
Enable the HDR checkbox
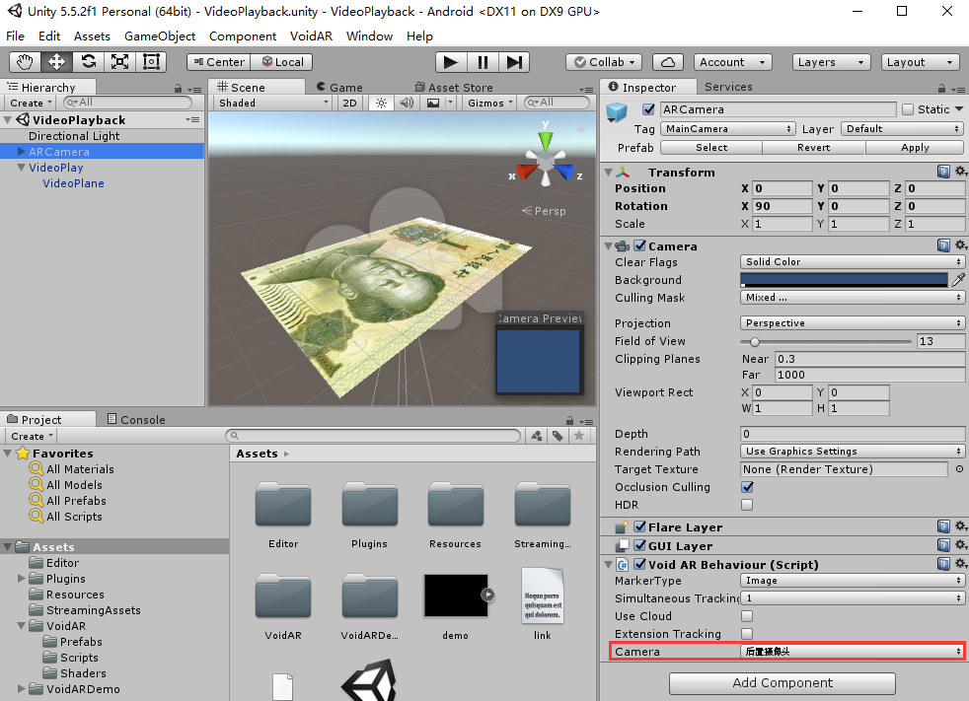click(x=747, y=505)
